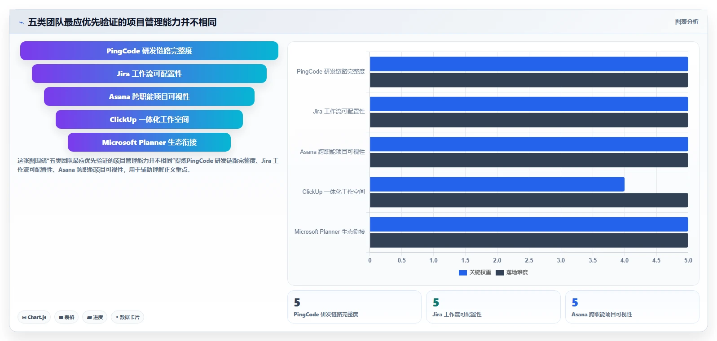Click the chart axis label Asana 跨职能项目可视性
Screen dimensions: 717x341
click(x=332, y=152)
